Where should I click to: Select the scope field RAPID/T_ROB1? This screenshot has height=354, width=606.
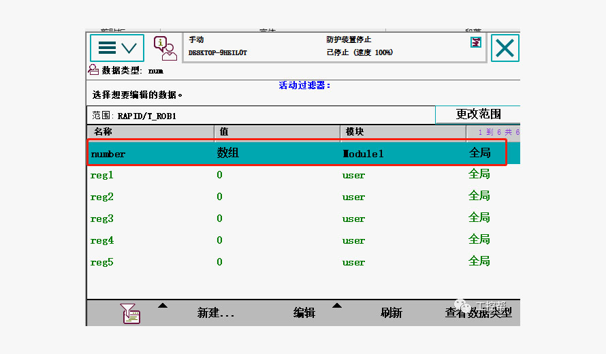click(261, 116)
